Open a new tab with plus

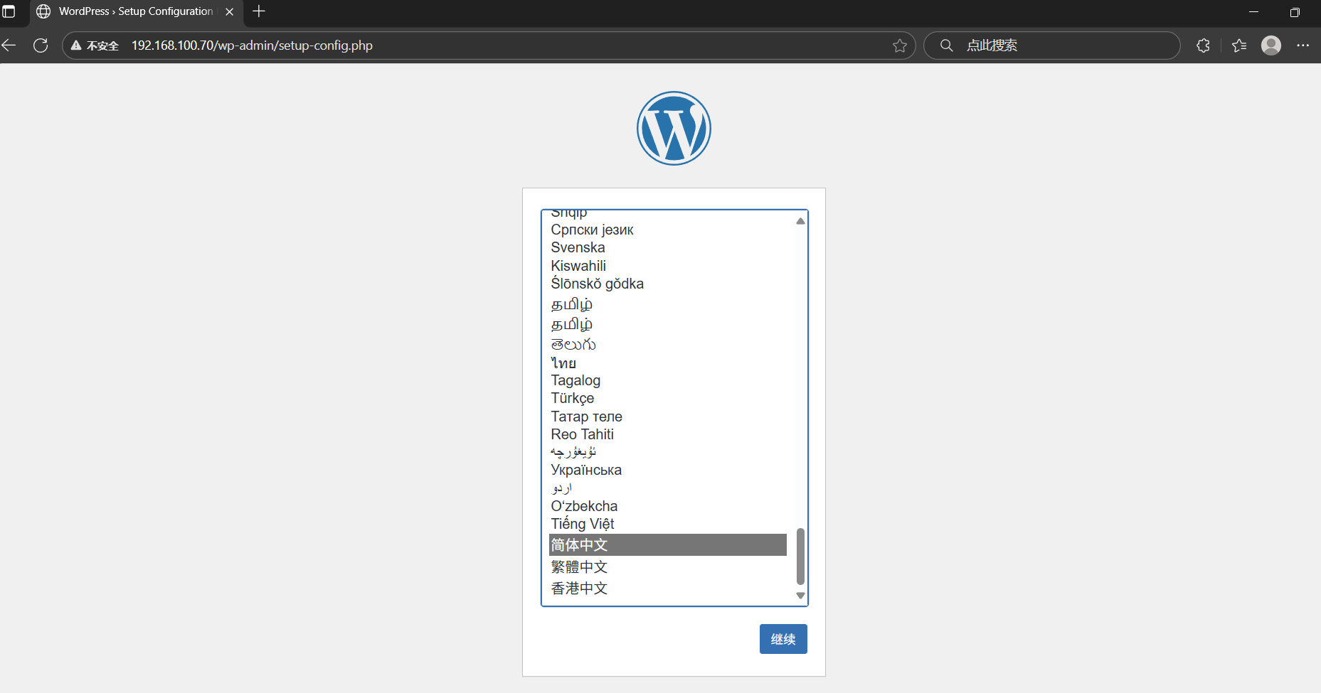(x=259, y=11)
